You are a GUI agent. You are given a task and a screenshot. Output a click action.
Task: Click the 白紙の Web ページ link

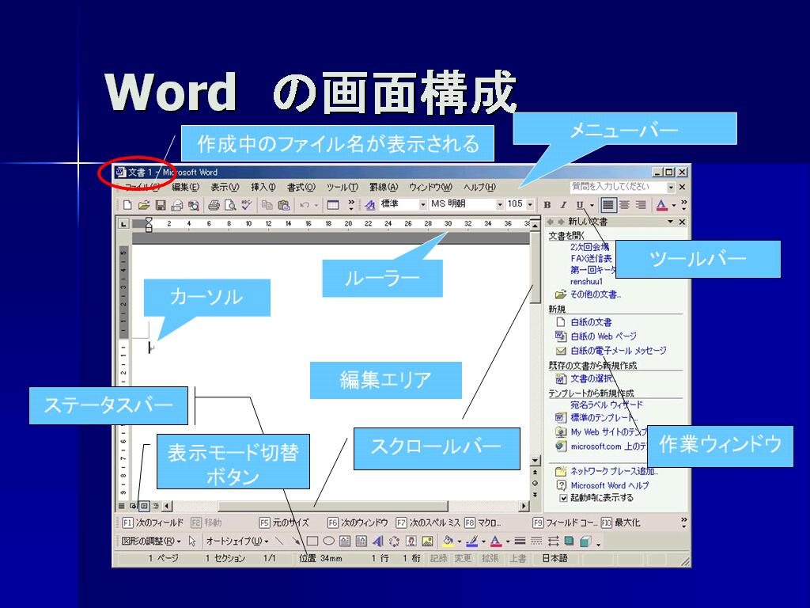point(604,336)
